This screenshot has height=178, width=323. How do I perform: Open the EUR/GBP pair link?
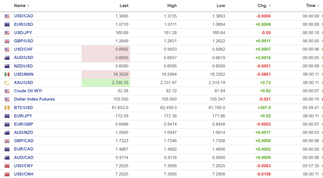23,124
